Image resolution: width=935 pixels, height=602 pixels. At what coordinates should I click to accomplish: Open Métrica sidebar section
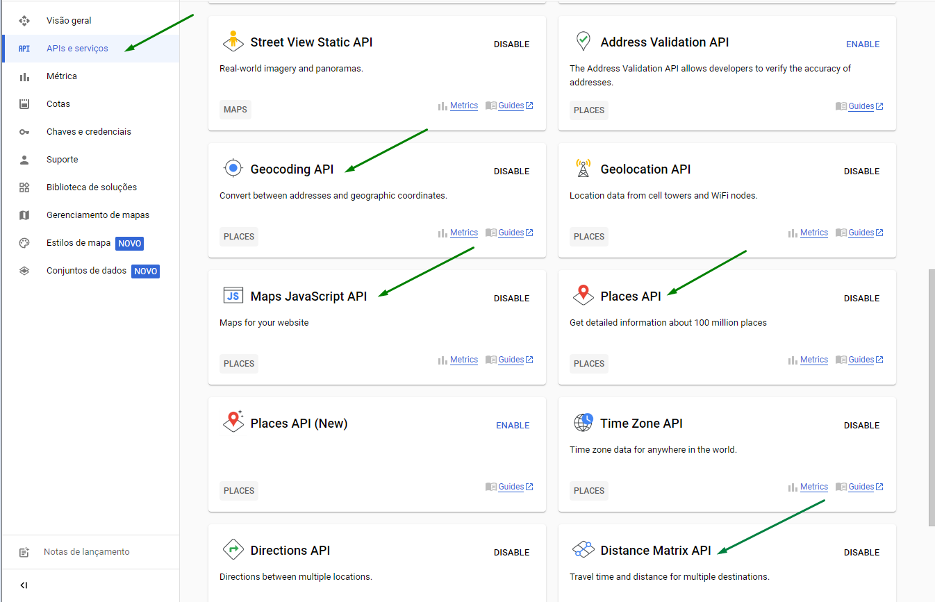pos(62,76)
